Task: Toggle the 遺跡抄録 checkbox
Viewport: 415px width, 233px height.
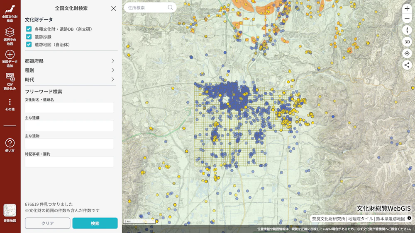Action: (29, 37)
